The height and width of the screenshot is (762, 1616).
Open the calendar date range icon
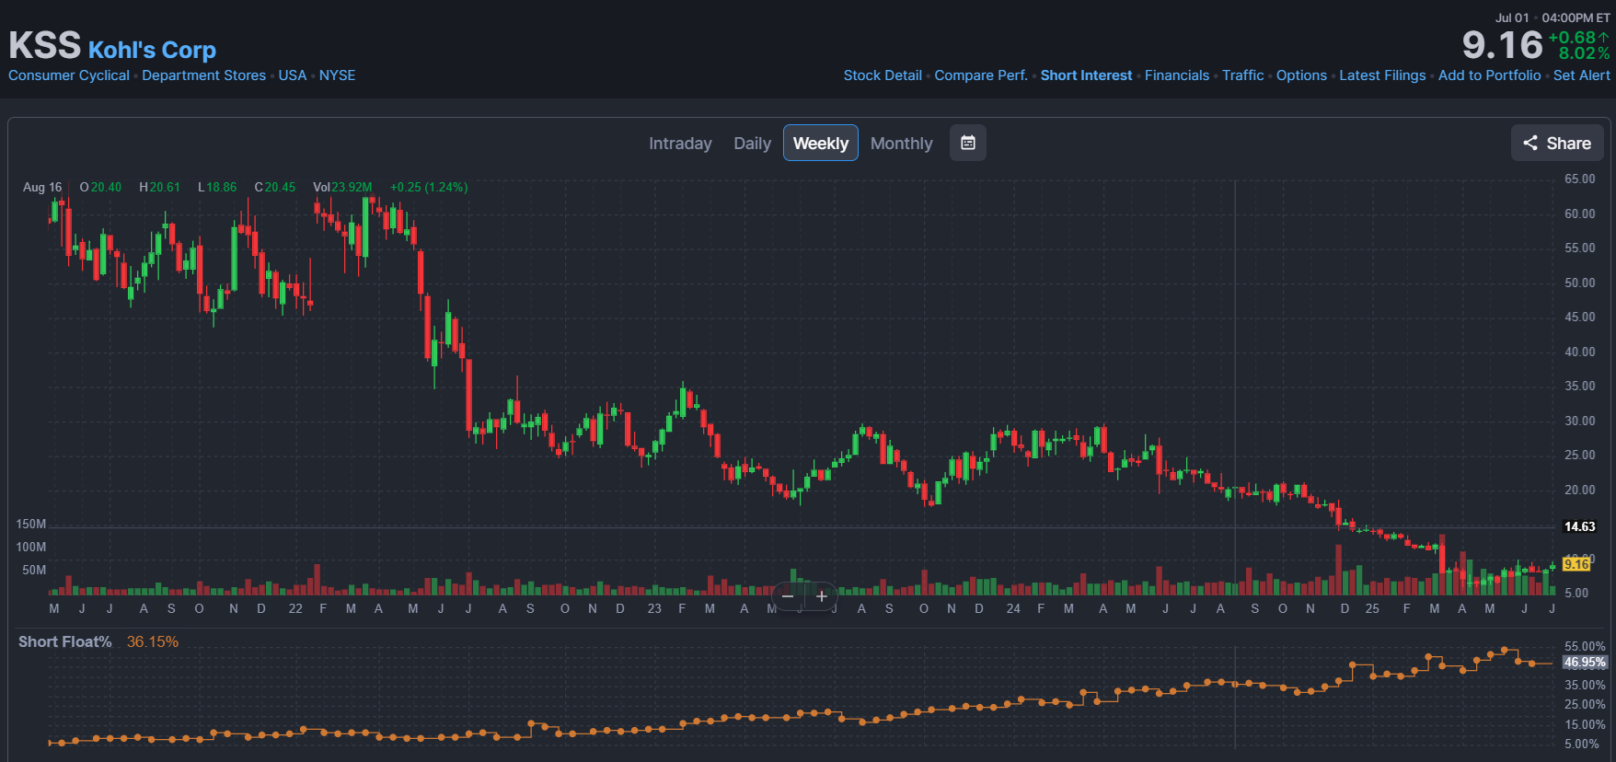pyautogui.click(x=967, y=143)
